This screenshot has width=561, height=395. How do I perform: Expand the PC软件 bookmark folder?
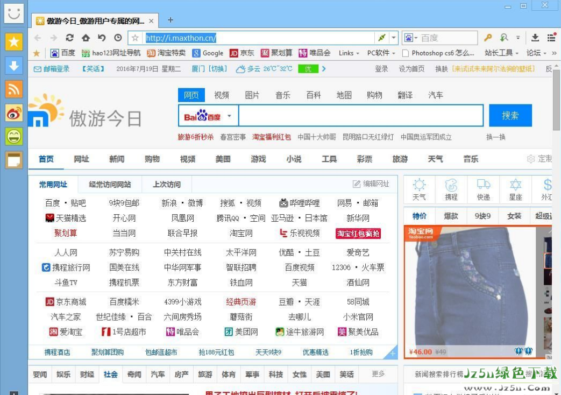(x=381, y=53)
